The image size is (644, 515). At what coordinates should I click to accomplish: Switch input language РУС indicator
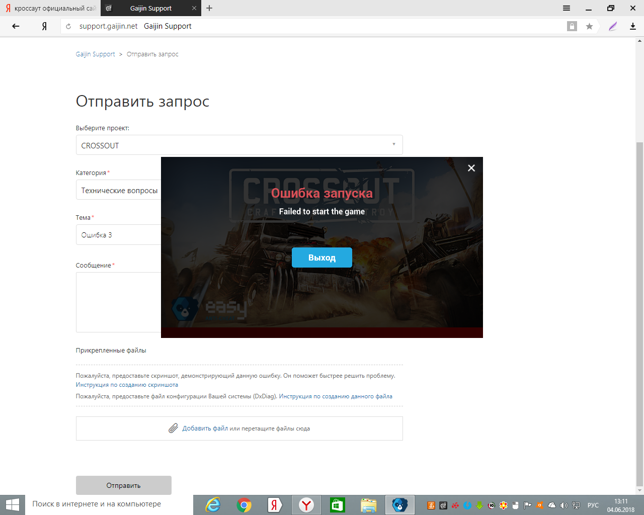[x=593, y=505]
